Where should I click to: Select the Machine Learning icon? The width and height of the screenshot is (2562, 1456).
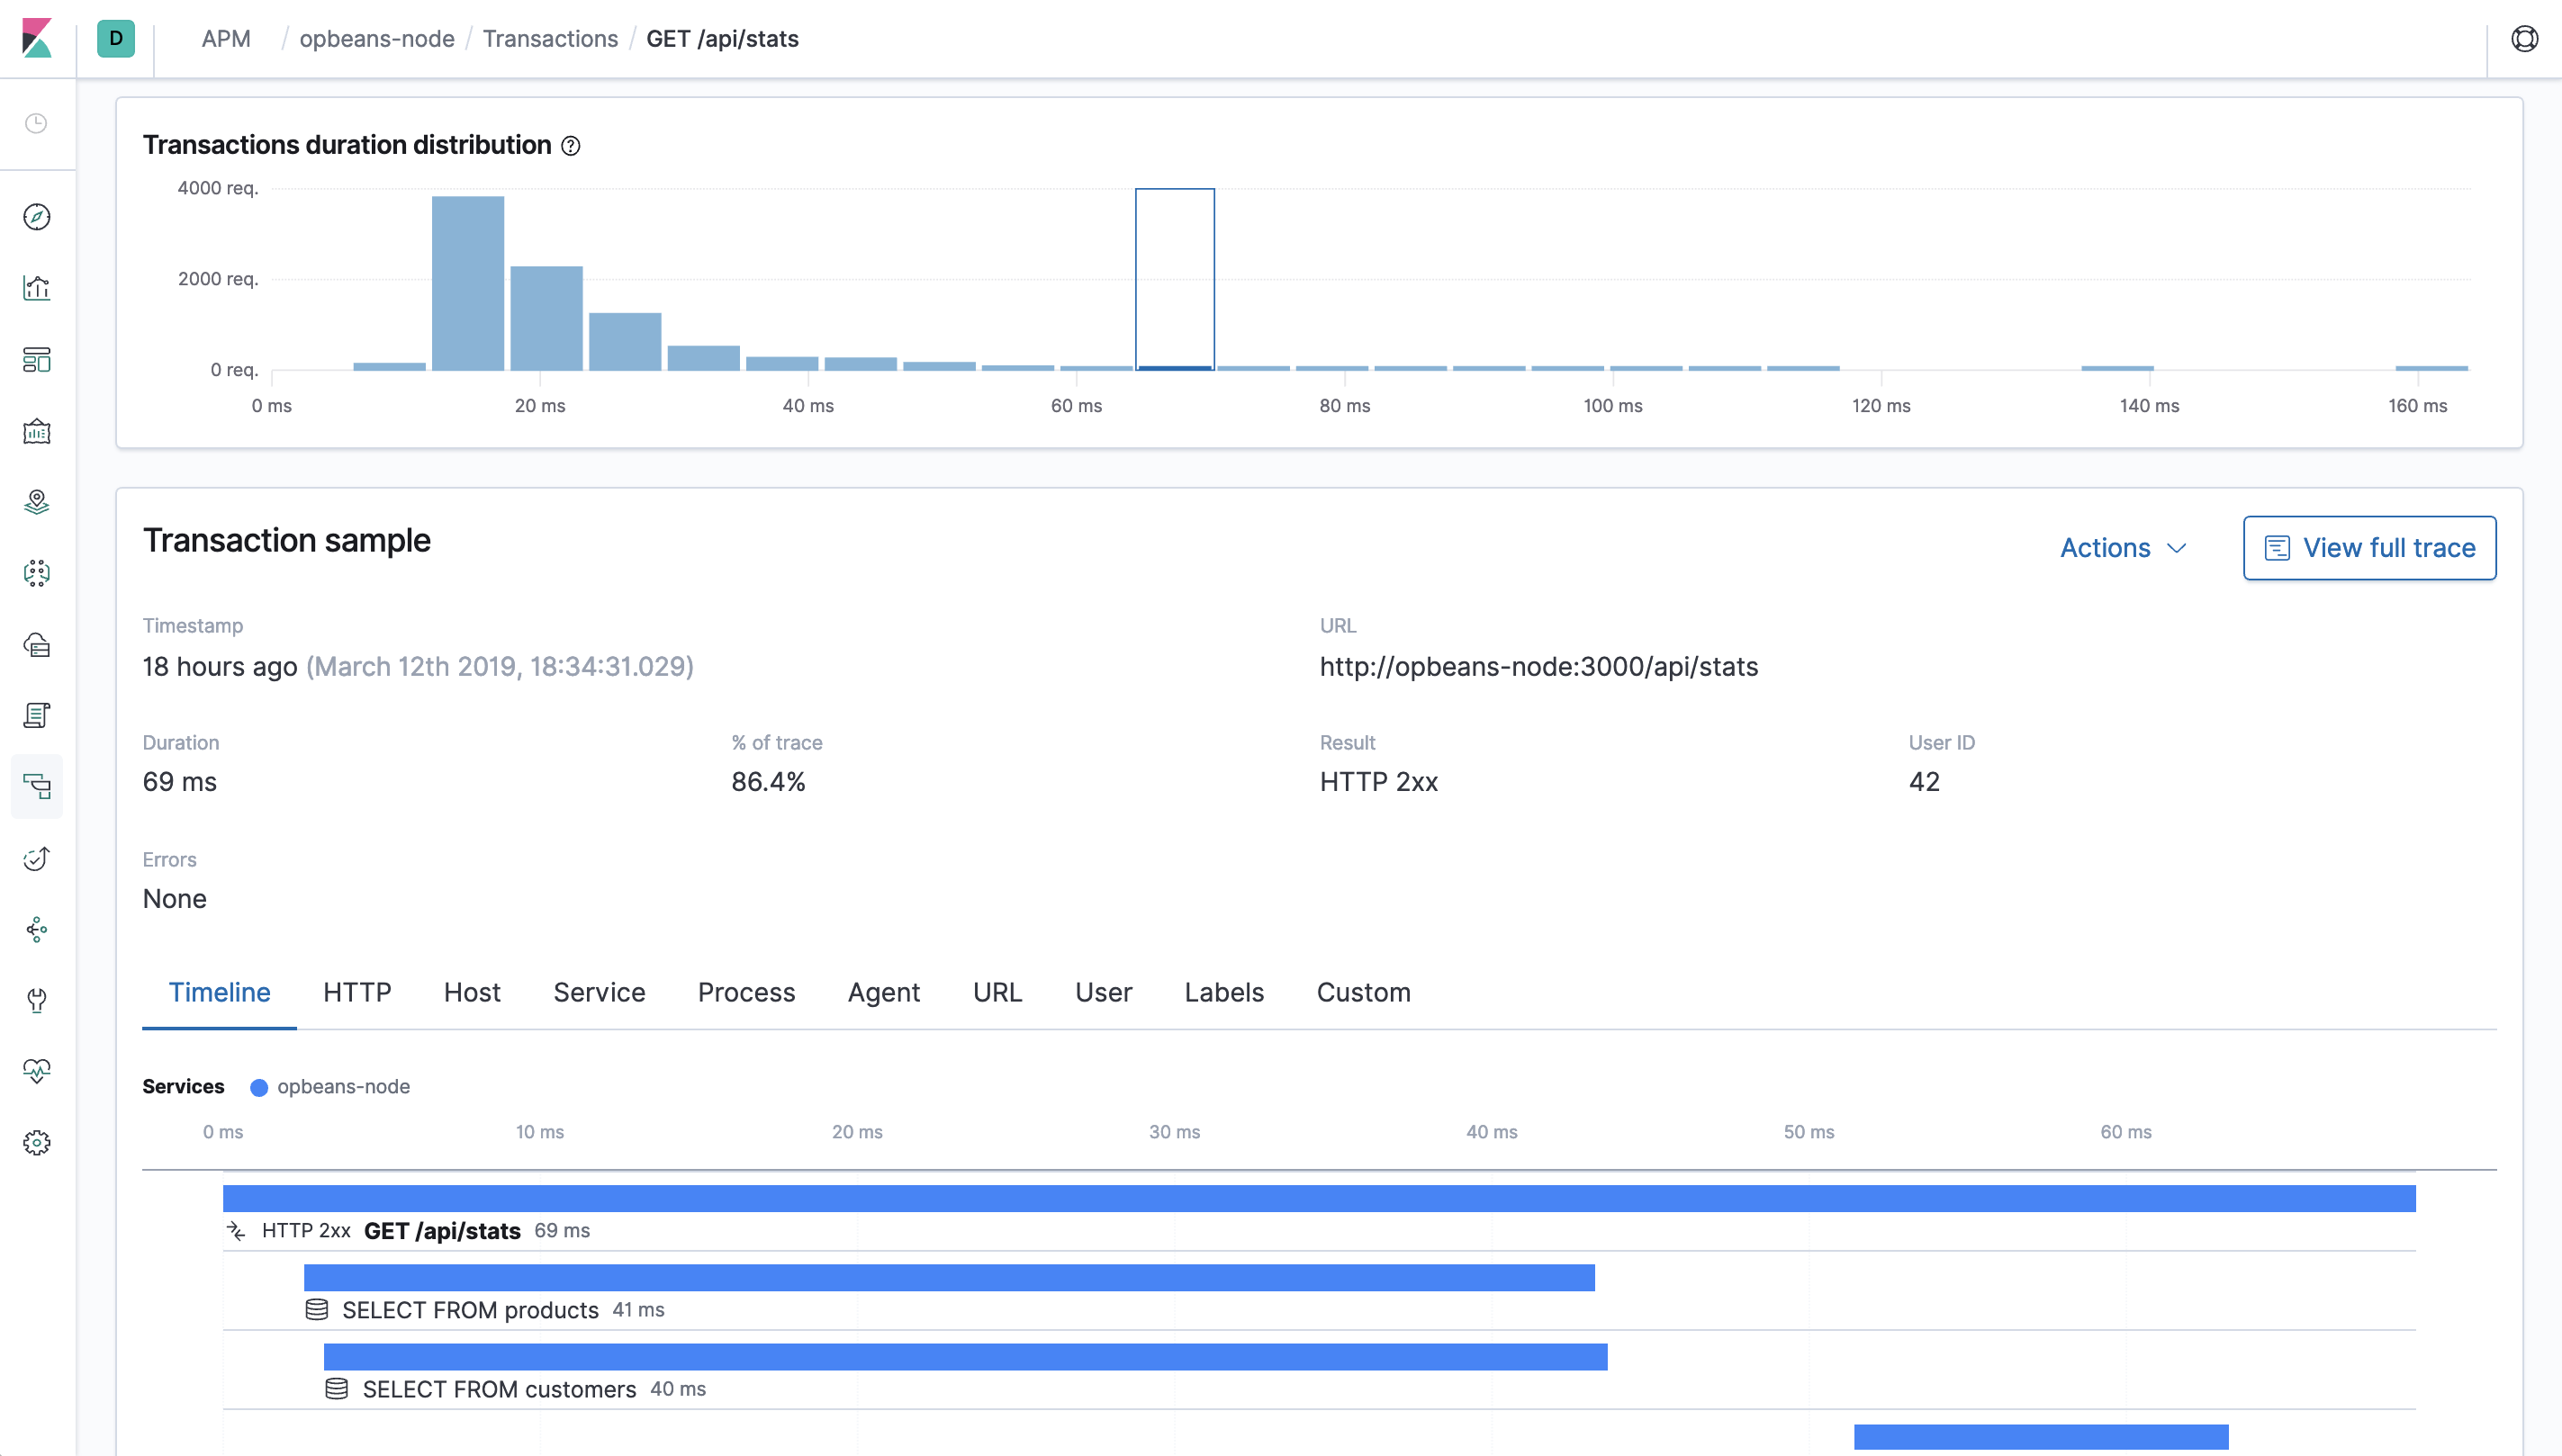pos(37,574)
